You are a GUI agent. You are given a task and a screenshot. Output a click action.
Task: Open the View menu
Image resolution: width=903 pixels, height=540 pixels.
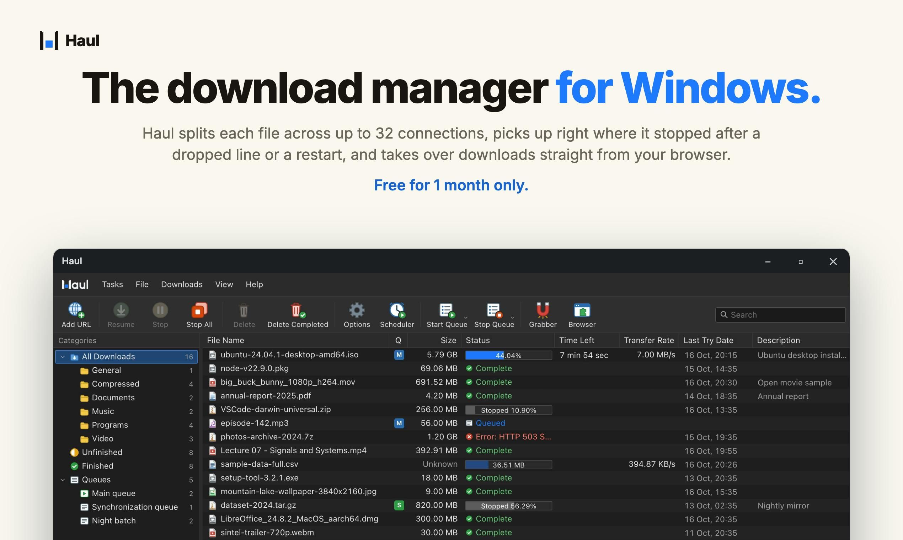[224, 285]
